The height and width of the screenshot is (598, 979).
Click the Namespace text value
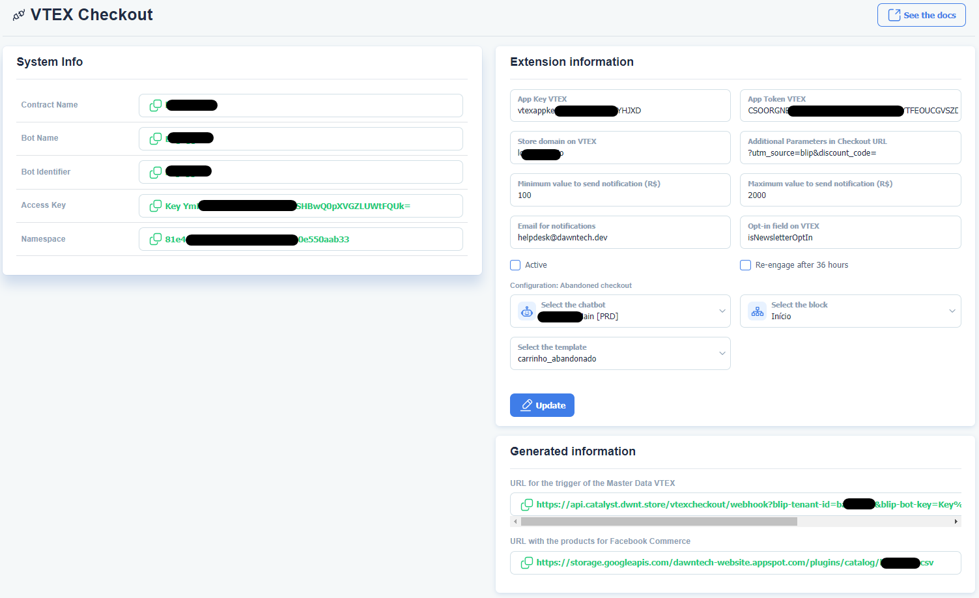(x=257, y=239)
